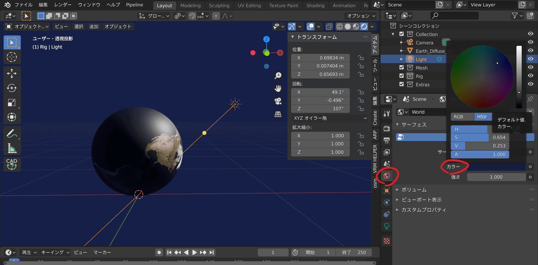538x265 pixels.
Task: Click the カラー world color swatch
Action: click(496, 167)
